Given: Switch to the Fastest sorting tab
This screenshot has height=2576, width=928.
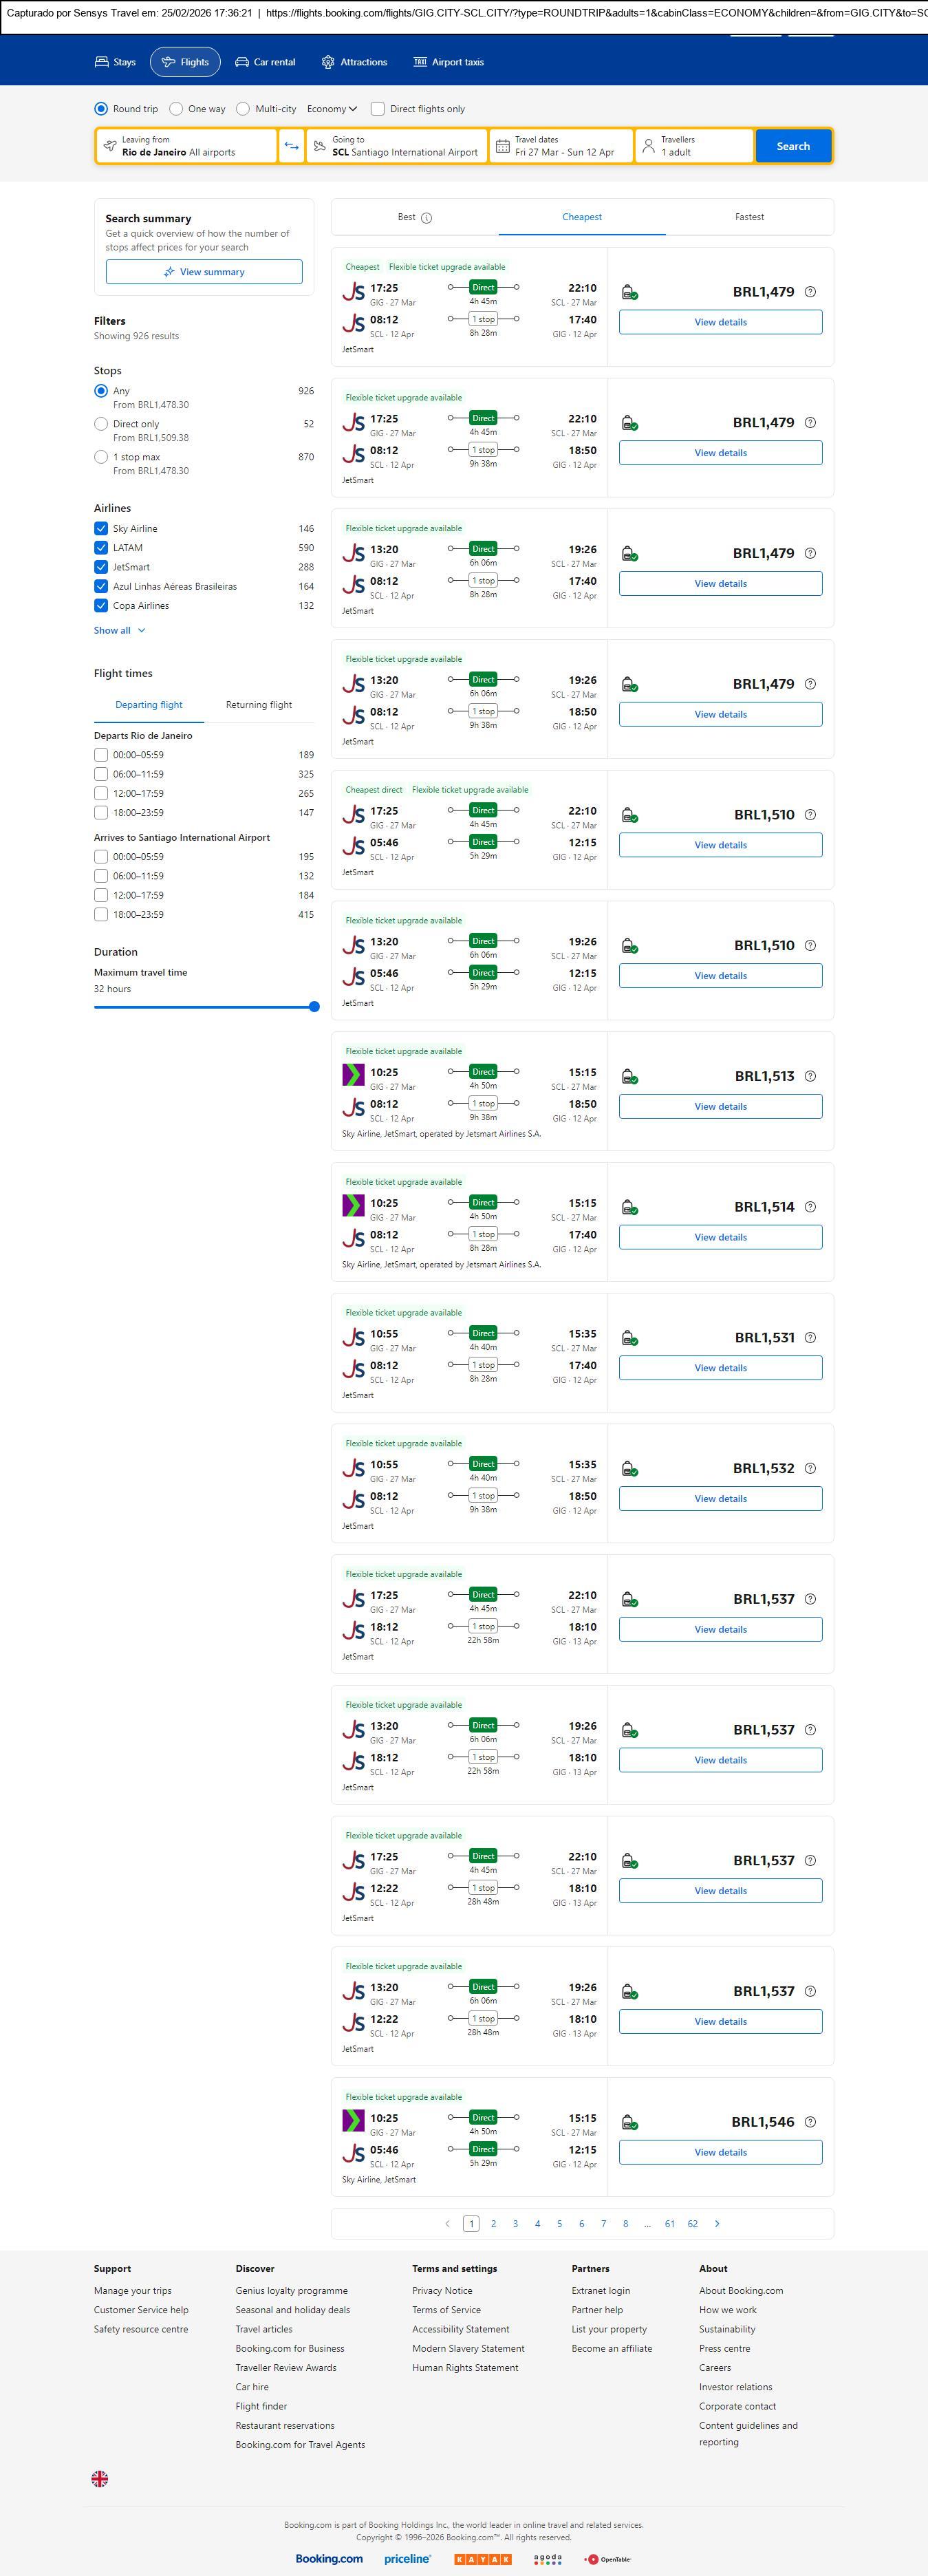Looking at the screenshot, I should tap(749, 217).
